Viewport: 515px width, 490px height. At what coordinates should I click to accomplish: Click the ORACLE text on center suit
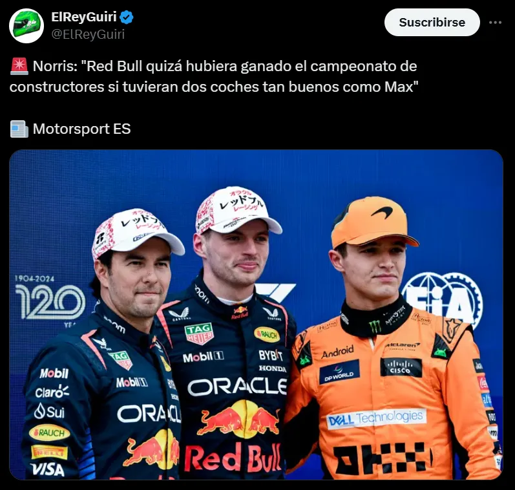coord(237,387)
